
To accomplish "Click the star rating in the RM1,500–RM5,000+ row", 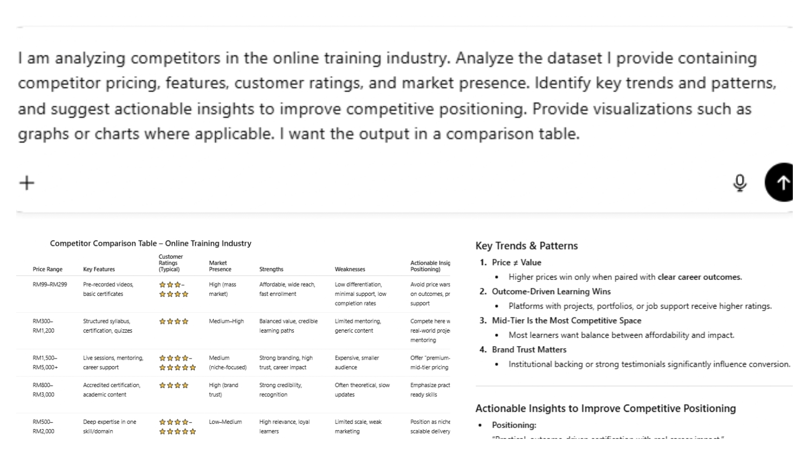I will coord(177,363).
